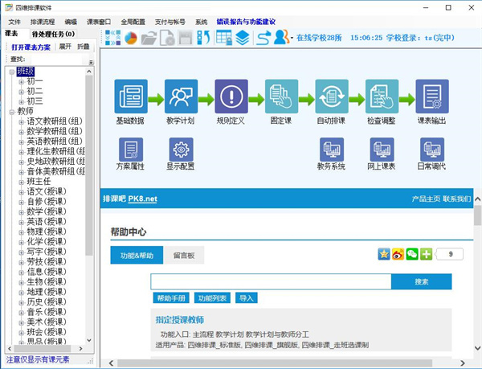Screen dimensions: 482x369
Task: Open the user icon dropdown arrow
Action: click(x=292, y=38)
